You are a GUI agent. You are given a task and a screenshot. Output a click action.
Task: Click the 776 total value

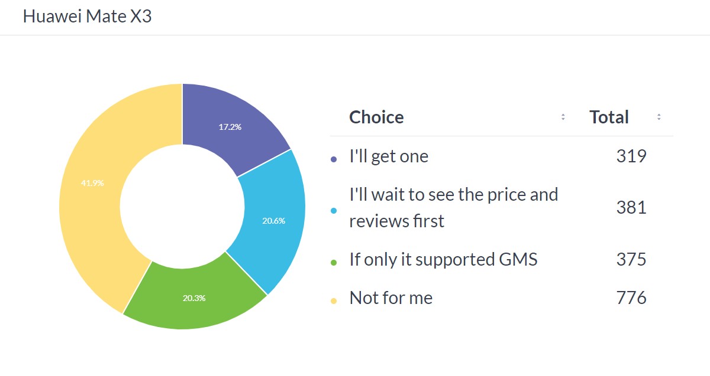[x=631, y=298]
